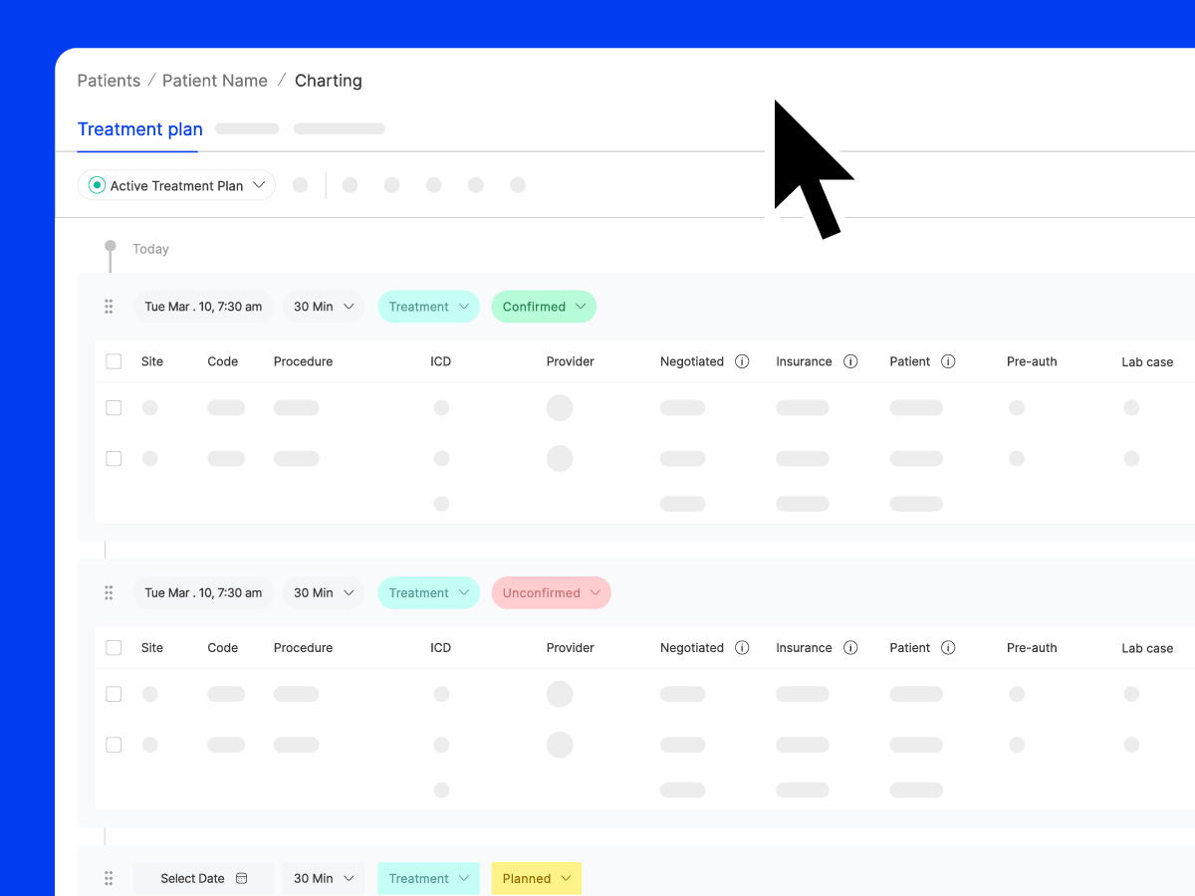Open the yellow Planned status dropdown
The image size is (1195, 896).
tap(537, 878)
